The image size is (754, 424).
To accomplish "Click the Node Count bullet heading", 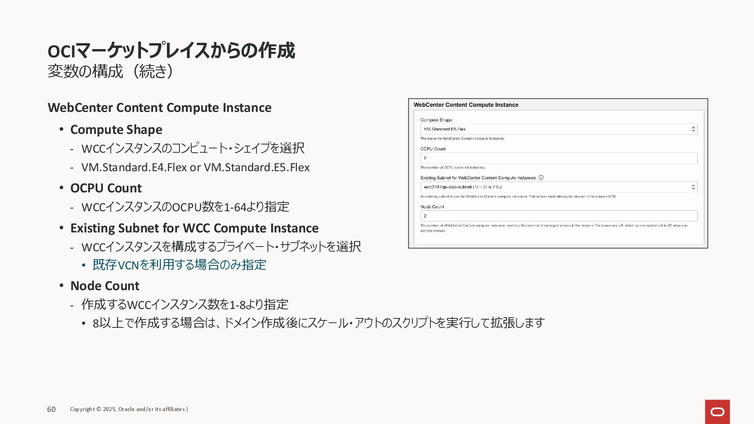I will pos(104,286).
